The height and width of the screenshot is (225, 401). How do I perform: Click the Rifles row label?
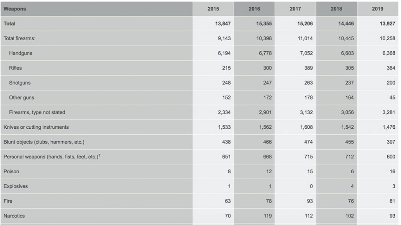tap(16, 68)
